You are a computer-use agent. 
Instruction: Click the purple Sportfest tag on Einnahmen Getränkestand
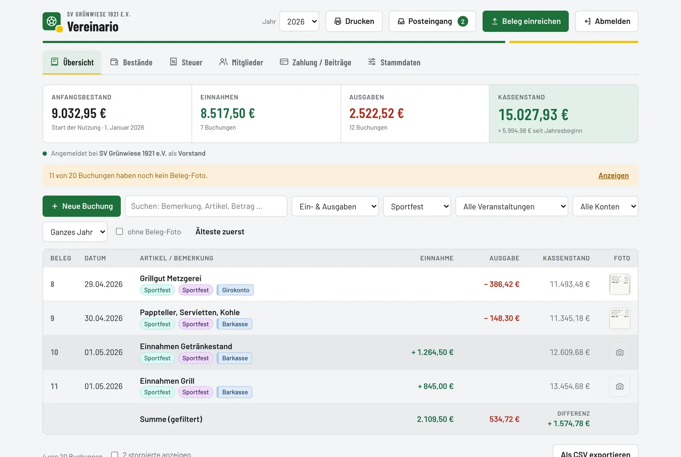point(196,358)
